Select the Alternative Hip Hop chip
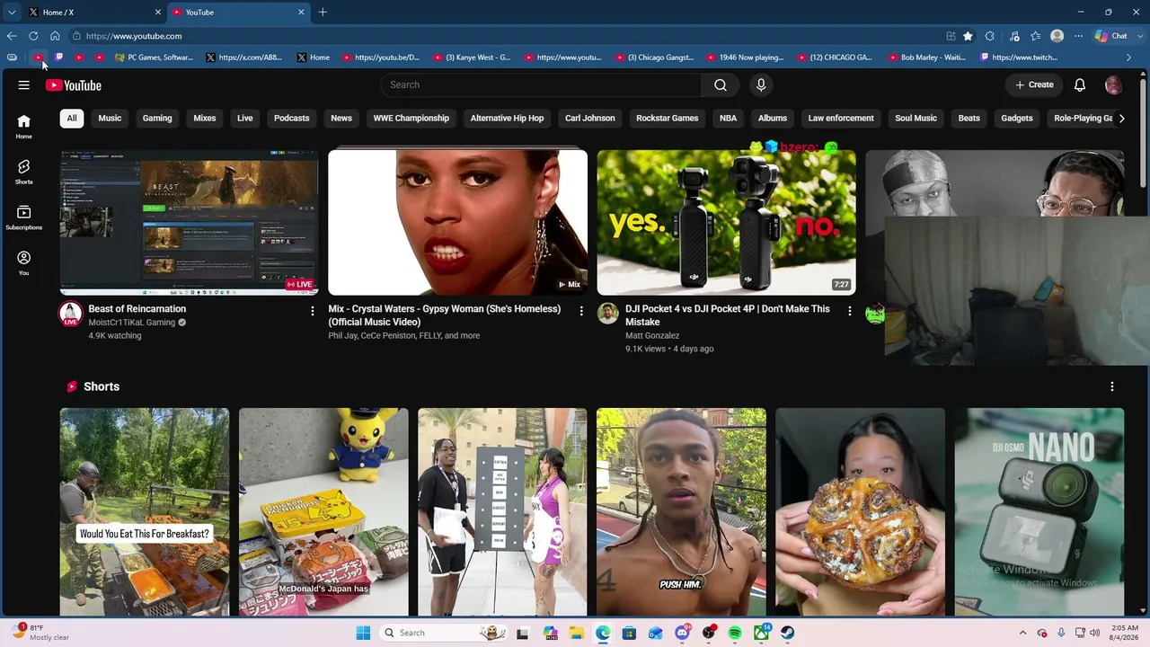1150x647 pixels. (x=507, y=118)
